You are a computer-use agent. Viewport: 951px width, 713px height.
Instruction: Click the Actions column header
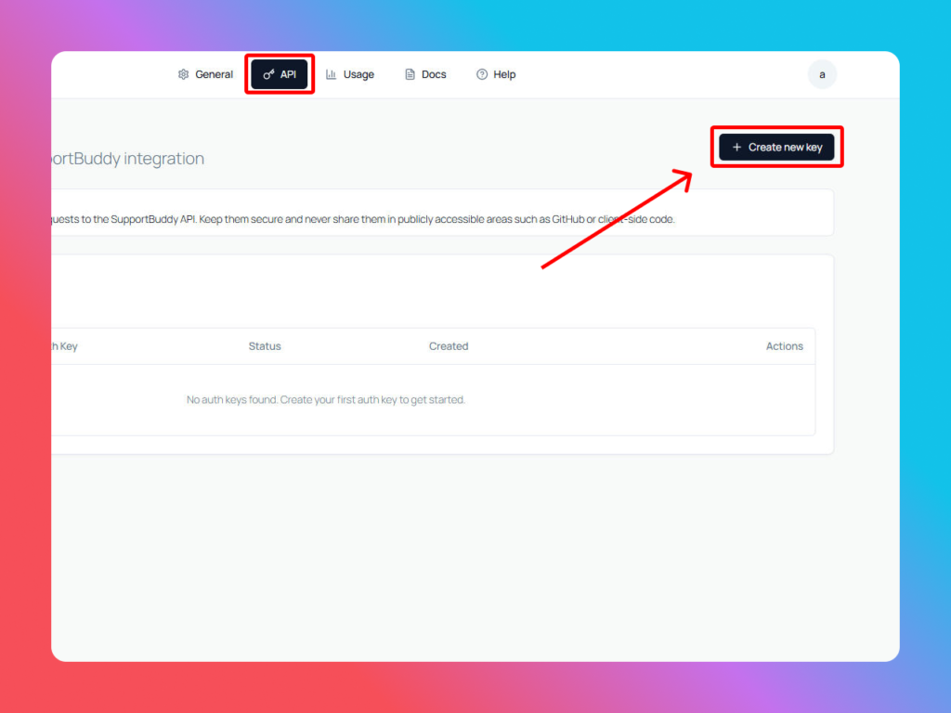784,346
